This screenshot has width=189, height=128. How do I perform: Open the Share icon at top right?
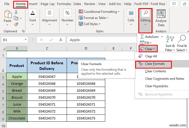[183, 4]
